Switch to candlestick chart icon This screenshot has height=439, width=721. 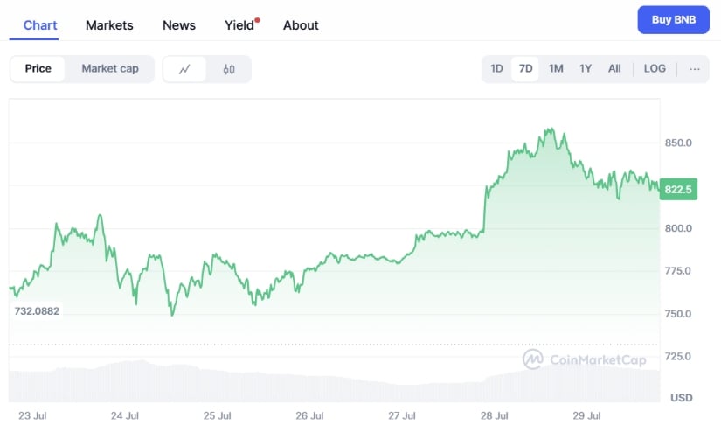coord(229,69)
